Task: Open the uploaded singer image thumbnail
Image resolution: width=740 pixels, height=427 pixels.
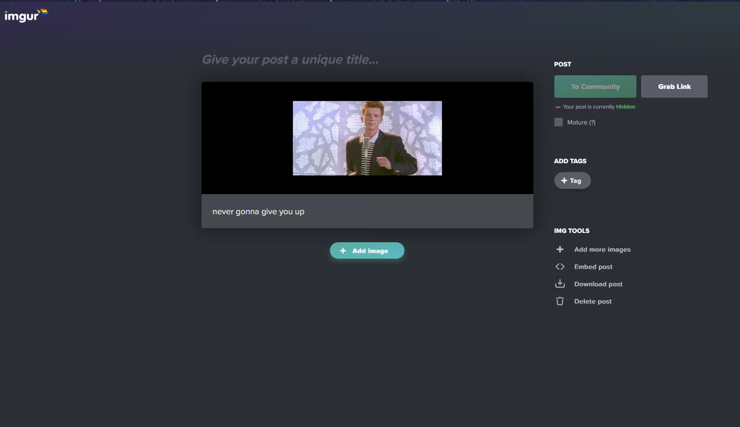Action: [367, 138]
